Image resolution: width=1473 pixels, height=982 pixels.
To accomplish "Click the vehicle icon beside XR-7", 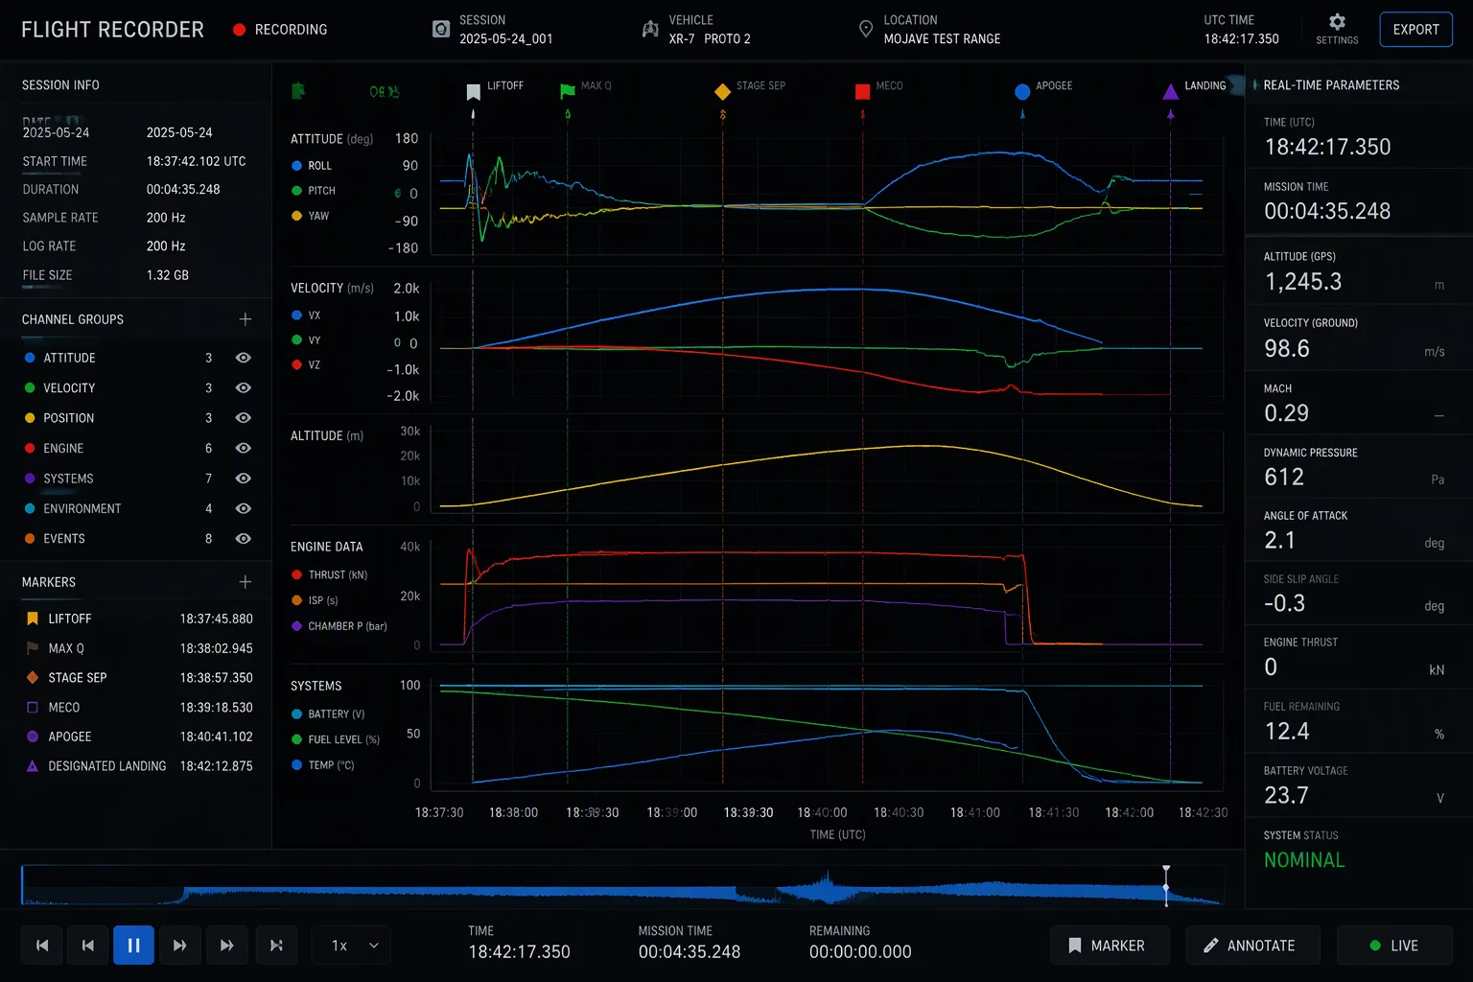I will (x=650, y=29).
